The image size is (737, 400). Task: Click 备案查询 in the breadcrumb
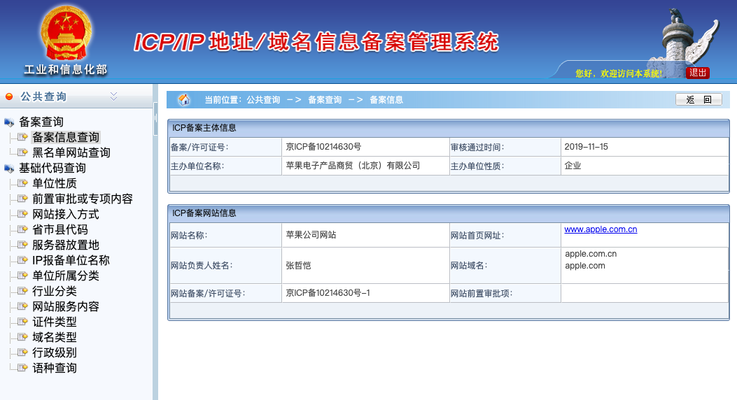[325, 99]
